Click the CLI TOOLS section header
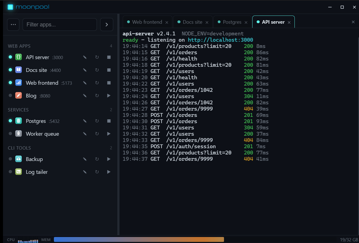This screenshot has height=243, width=359. [x=19, y=148]
